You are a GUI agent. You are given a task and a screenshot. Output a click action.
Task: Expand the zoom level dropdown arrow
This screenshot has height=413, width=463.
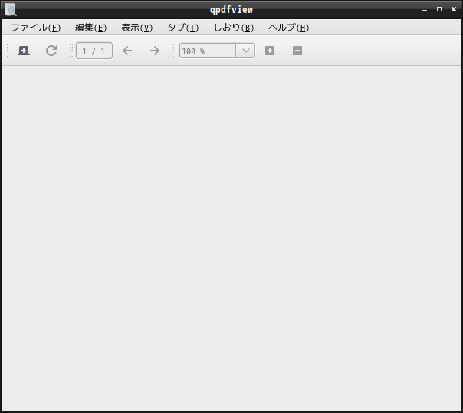(245, 51)
